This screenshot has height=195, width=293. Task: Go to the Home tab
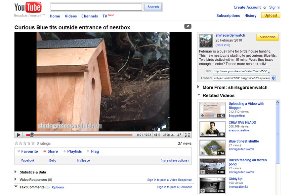pos(55,16)
